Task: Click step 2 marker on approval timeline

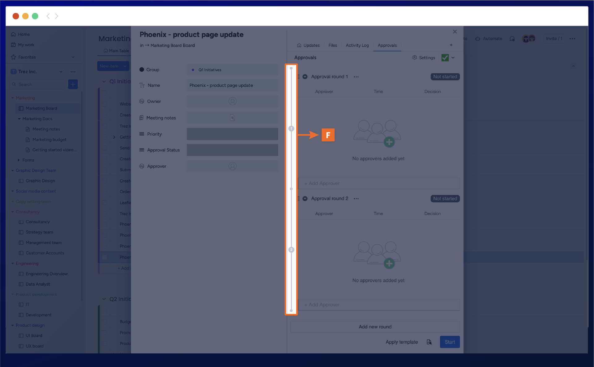Action: [291, 250]
